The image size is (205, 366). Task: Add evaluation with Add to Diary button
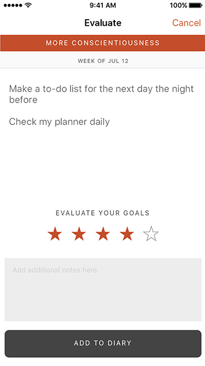tap(103, 344)
